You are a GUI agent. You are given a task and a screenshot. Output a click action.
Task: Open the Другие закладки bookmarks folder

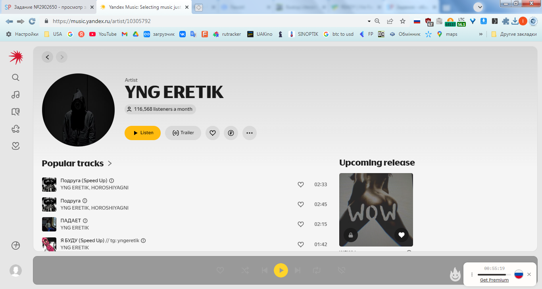tap(514, 34)
